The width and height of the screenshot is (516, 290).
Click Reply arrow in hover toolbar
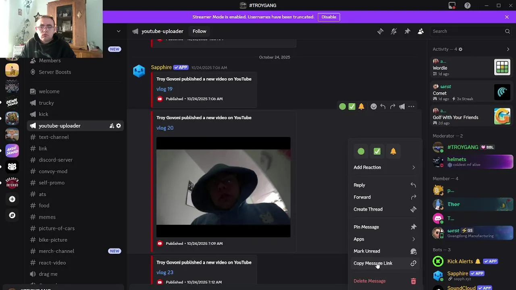pyautogui.click(x=383, y=107)
